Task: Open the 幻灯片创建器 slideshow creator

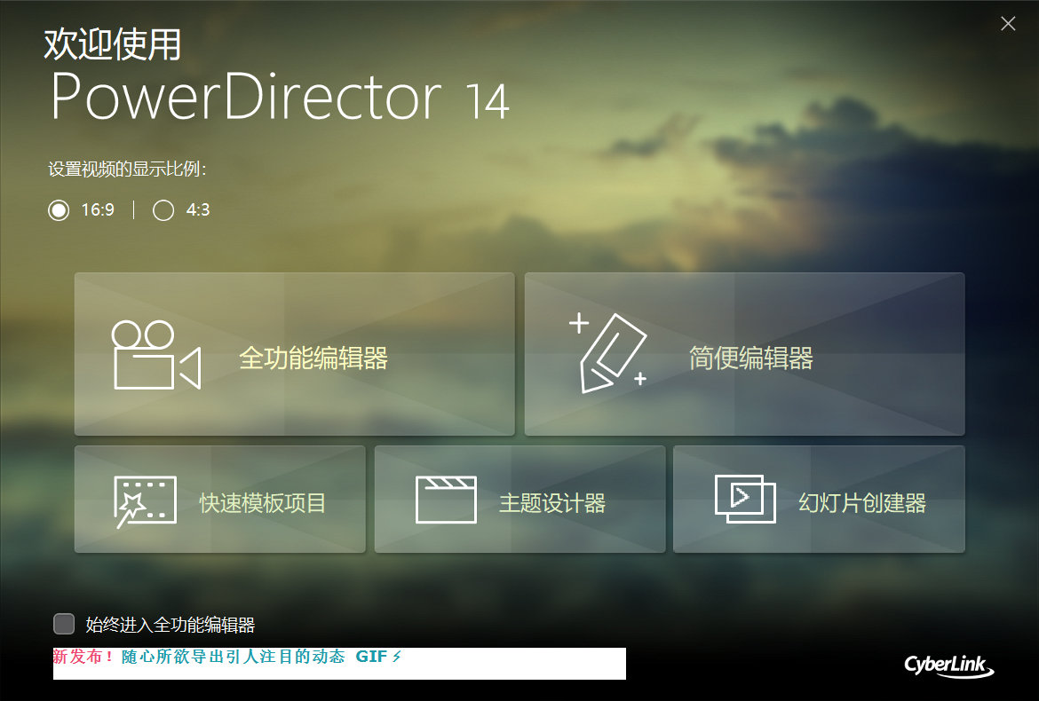Action: click(819, 499)
